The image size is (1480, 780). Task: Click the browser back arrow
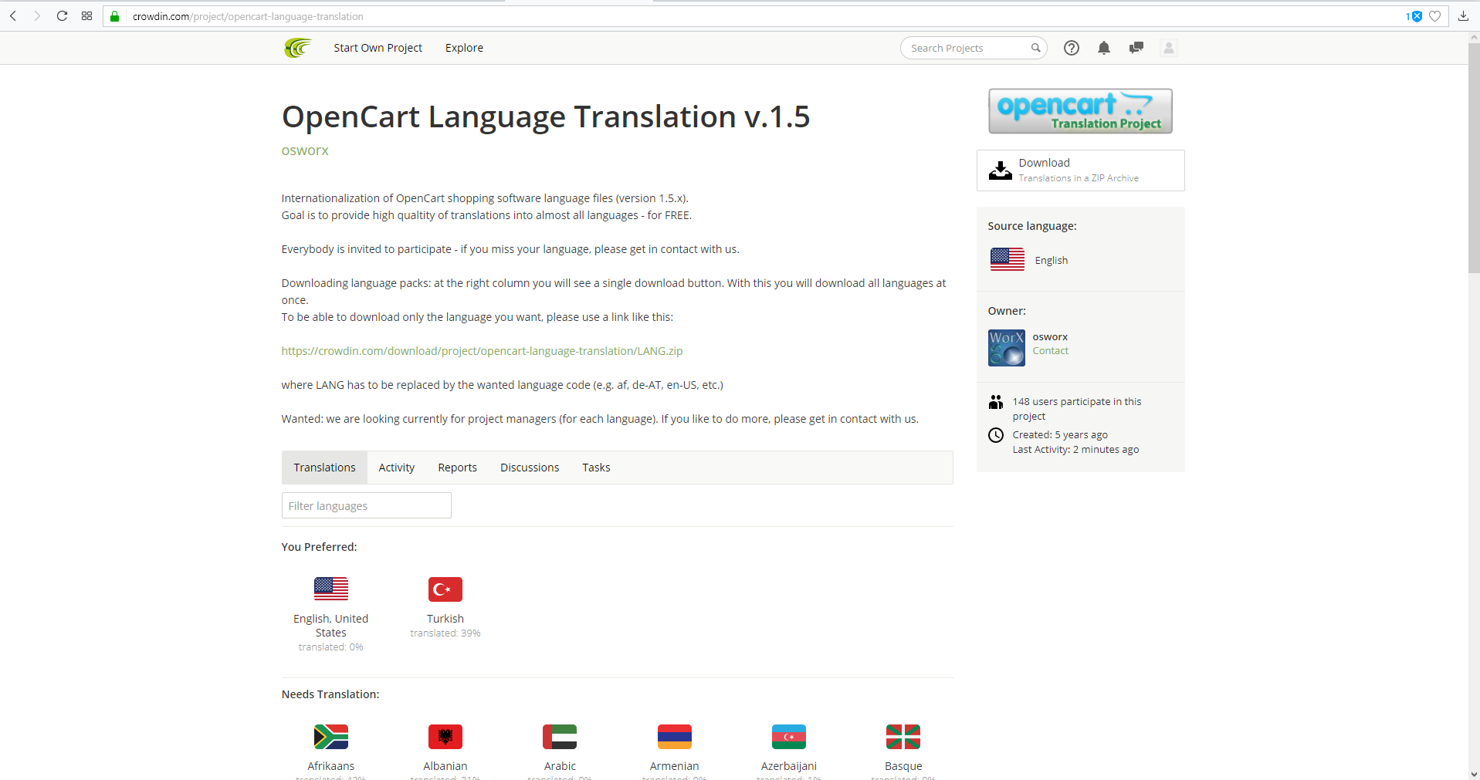point(13,16)
